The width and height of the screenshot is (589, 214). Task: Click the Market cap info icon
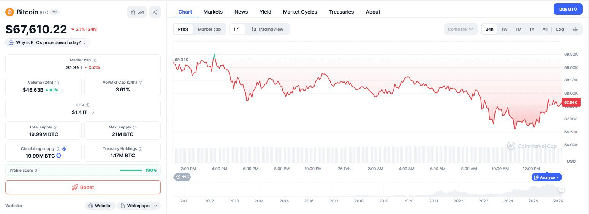[95, 60]
